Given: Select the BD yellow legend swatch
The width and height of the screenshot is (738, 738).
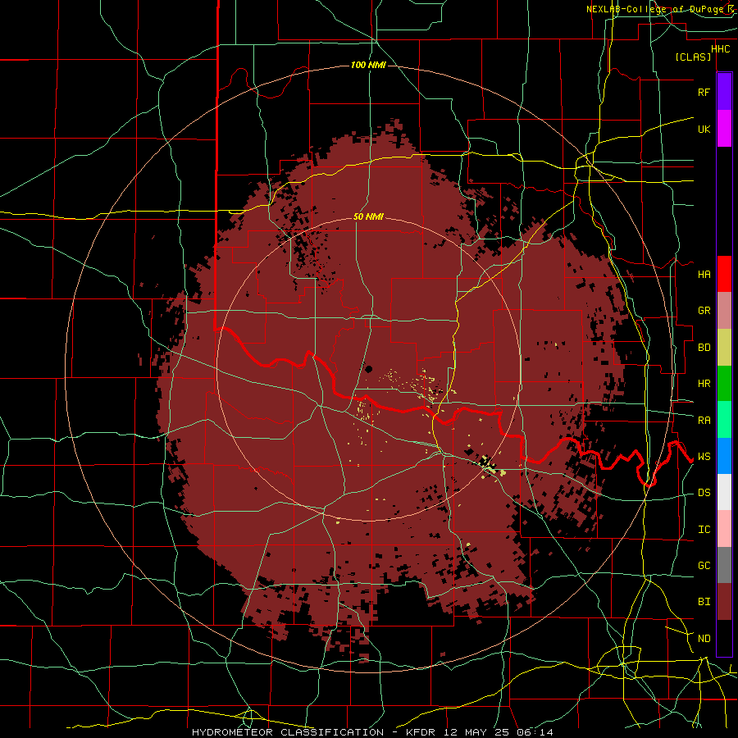Looking at the screenshot, I should tap(724, 348).
